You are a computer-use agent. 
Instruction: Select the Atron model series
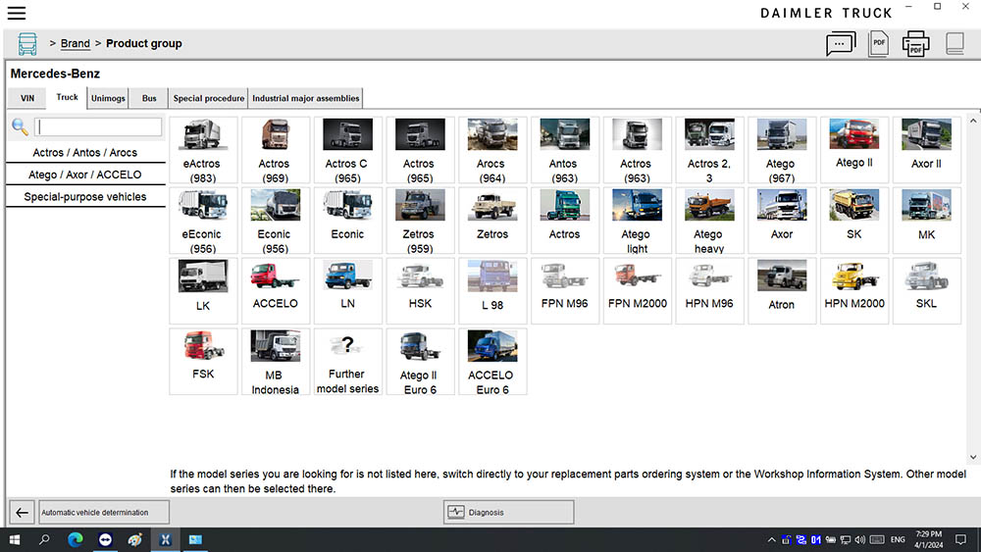[x=782, y=290]
